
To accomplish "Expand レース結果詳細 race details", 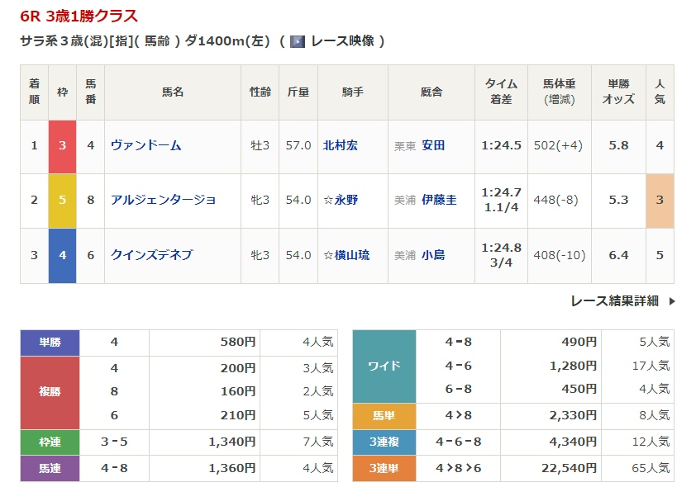I will [614, 301].
